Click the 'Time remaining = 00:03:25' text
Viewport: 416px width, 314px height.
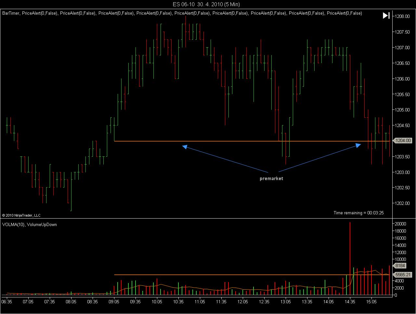pos(359,213)
